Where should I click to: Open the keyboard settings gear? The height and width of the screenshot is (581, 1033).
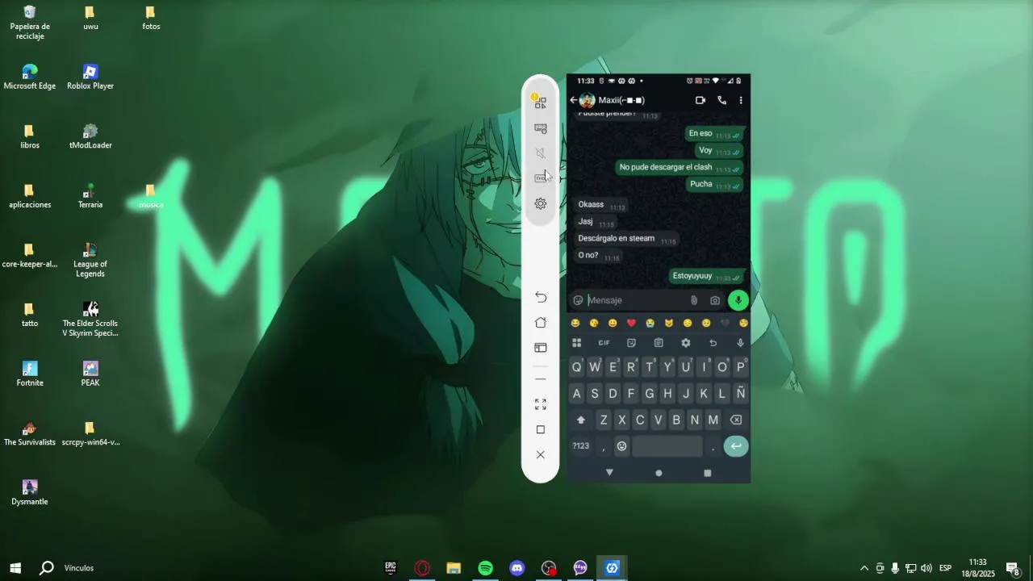[x=686, y=343]
